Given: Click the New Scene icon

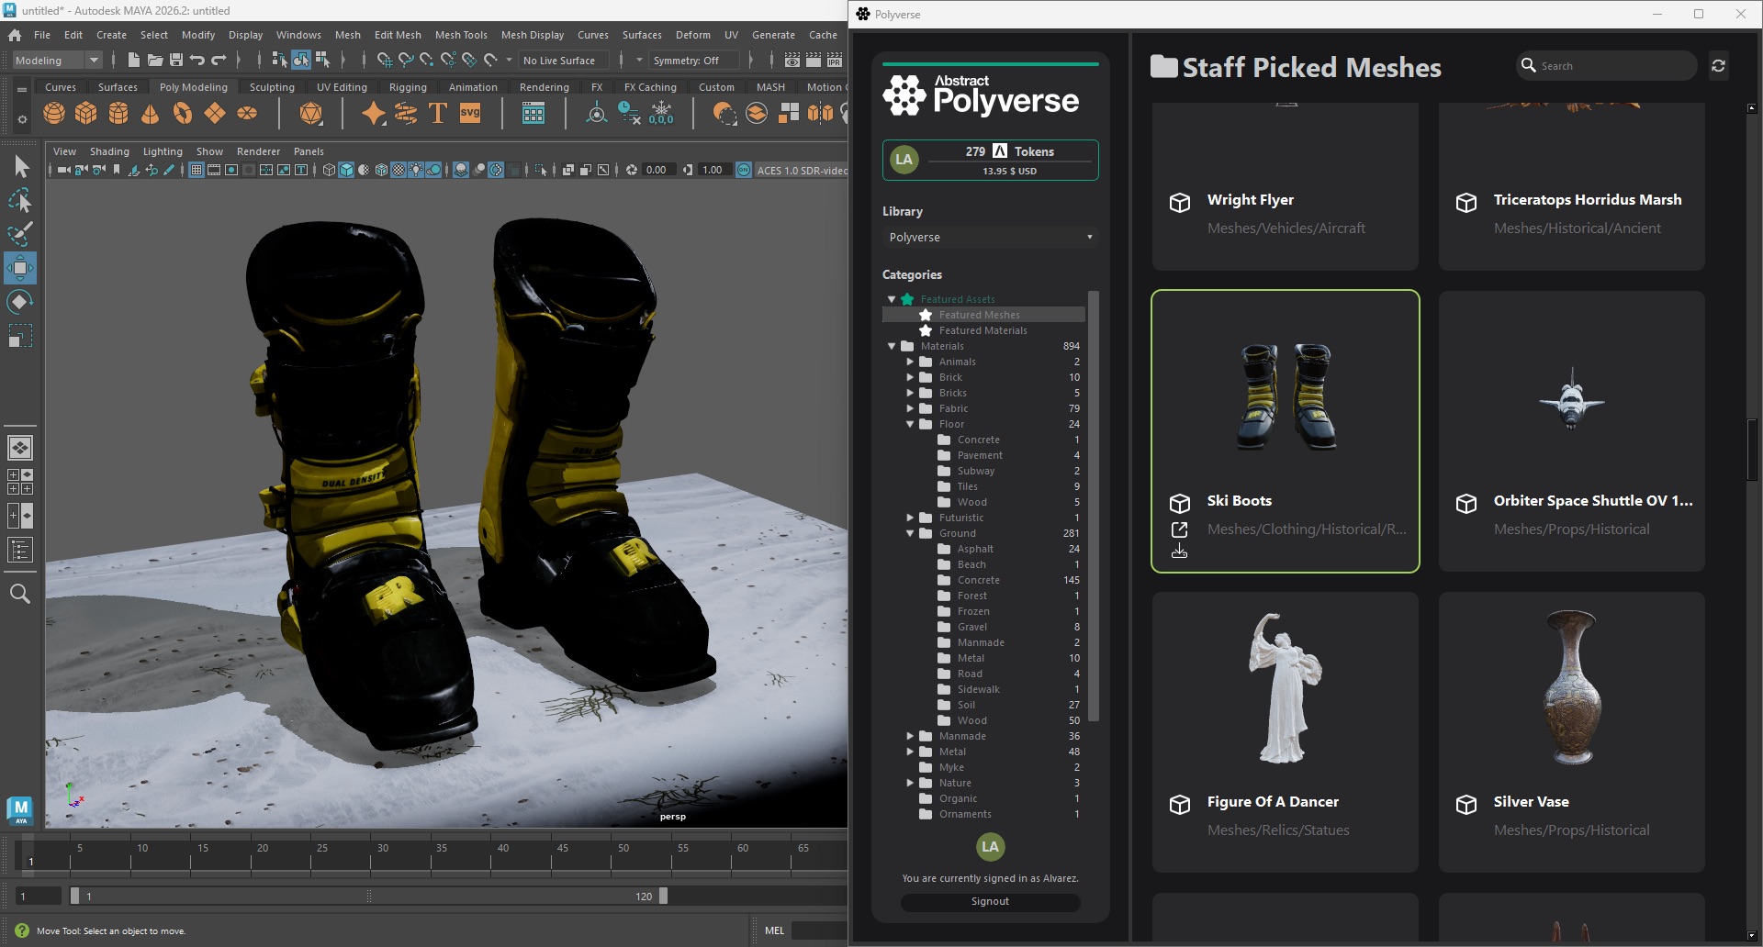Looking at the screenshot, I should 134,61.
